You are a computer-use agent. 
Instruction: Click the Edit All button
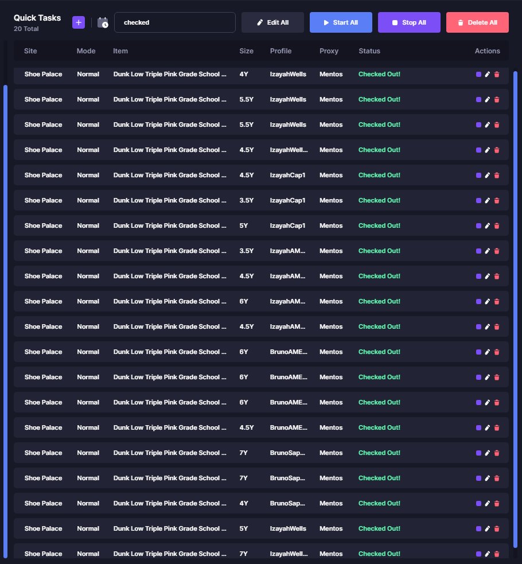tap(272, 22)
